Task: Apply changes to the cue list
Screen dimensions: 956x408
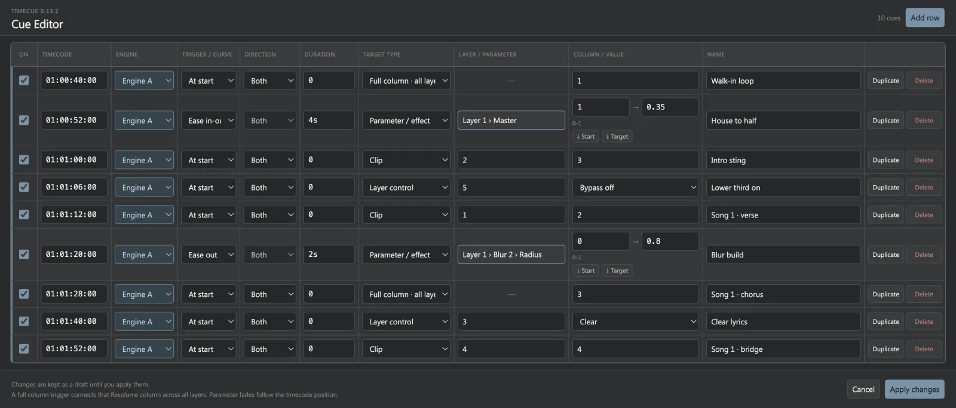Action: (914, 389)
